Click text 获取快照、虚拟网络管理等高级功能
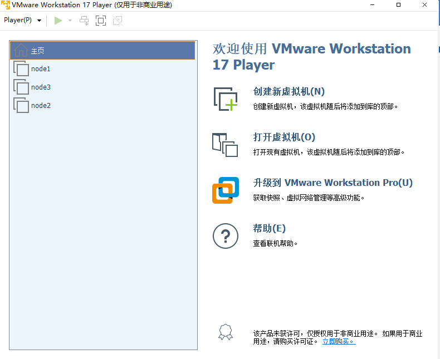Viewport: 440px width, 359px height. click(309, 198)
